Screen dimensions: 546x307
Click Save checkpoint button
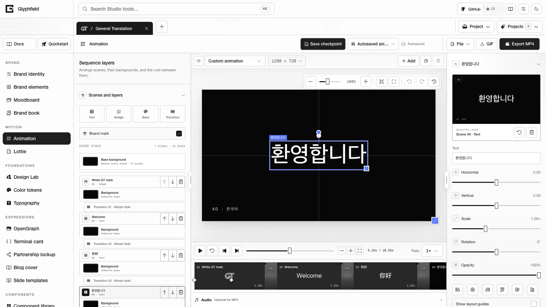pos(323,44)
